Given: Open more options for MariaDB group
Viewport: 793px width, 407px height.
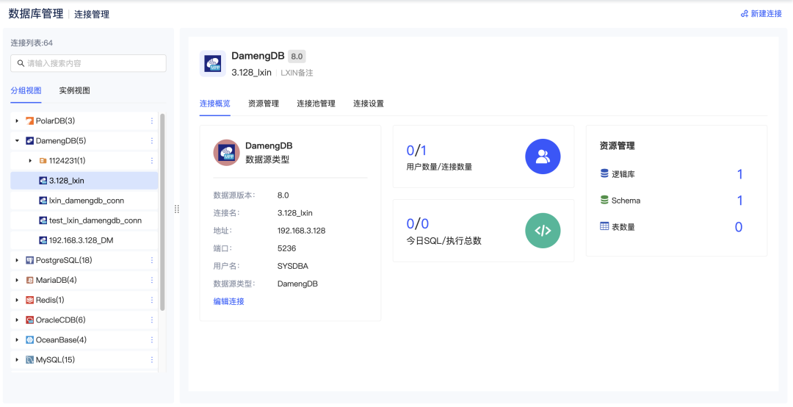Looking at the screenshot, I should click(x=152, y=280).
